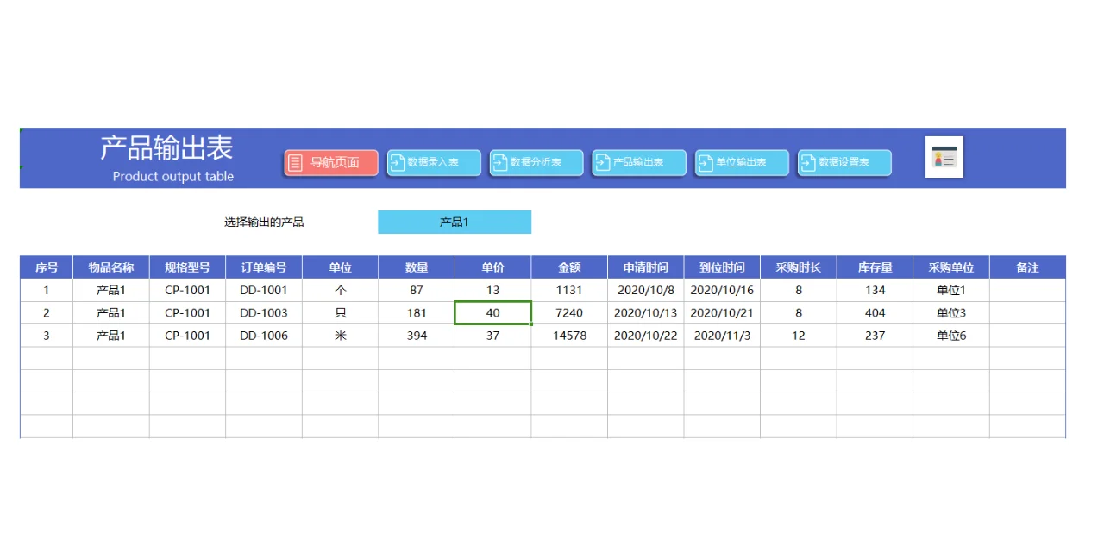Select purchasing unit cell 单位1
The height and width of the screenshot is (552, 1104).
point(951,291)
